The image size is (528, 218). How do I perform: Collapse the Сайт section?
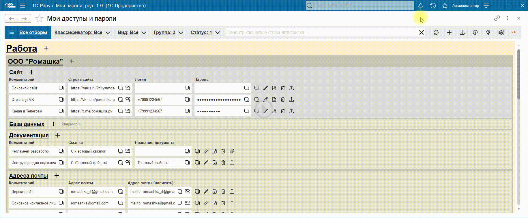coord(16,72)
